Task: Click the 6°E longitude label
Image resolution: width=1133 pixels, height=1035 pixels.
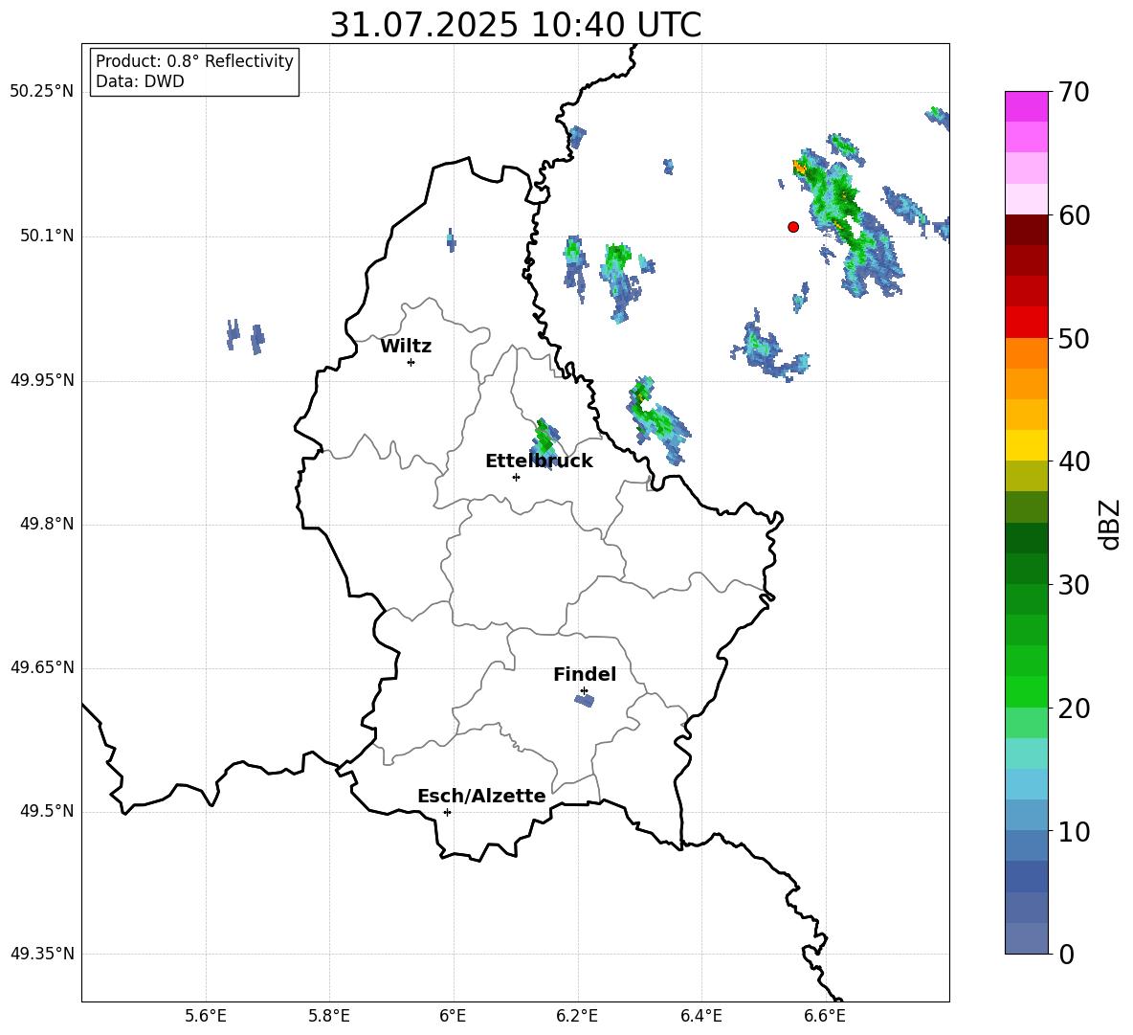Action: point(453,1016)
